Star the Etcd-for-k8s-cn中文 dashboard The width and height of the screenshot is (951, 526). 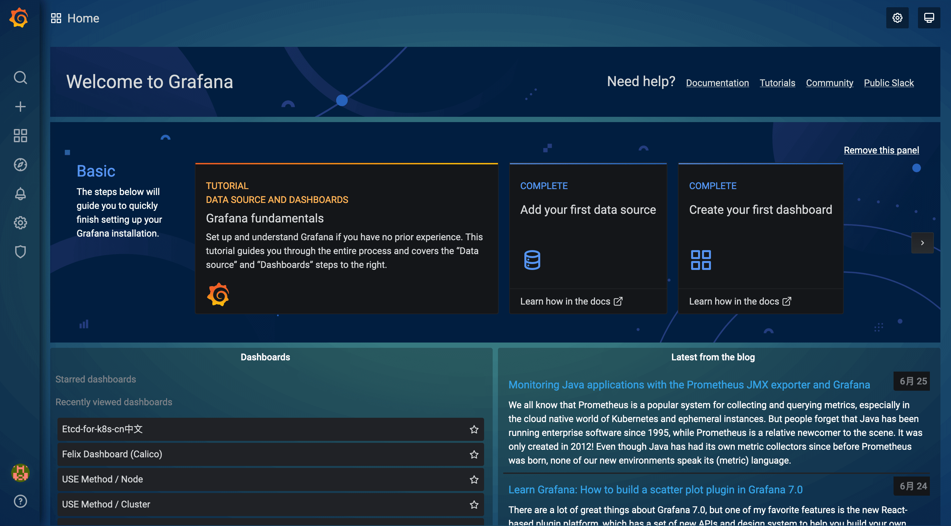[x=474, y=429]
